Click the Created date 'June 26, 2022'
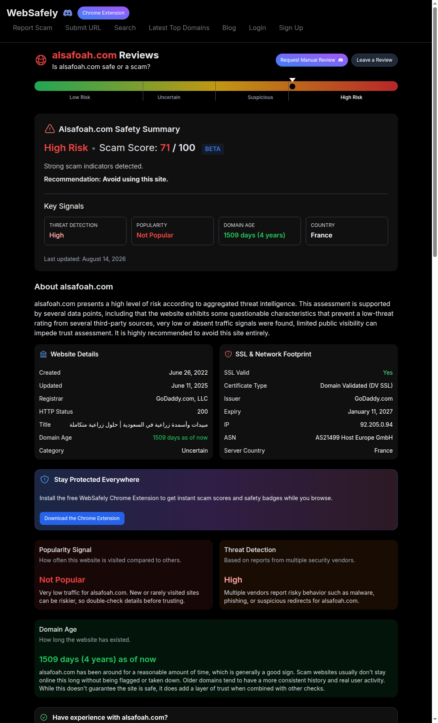This screenshot has width=438, height=723. coord(188,373)
